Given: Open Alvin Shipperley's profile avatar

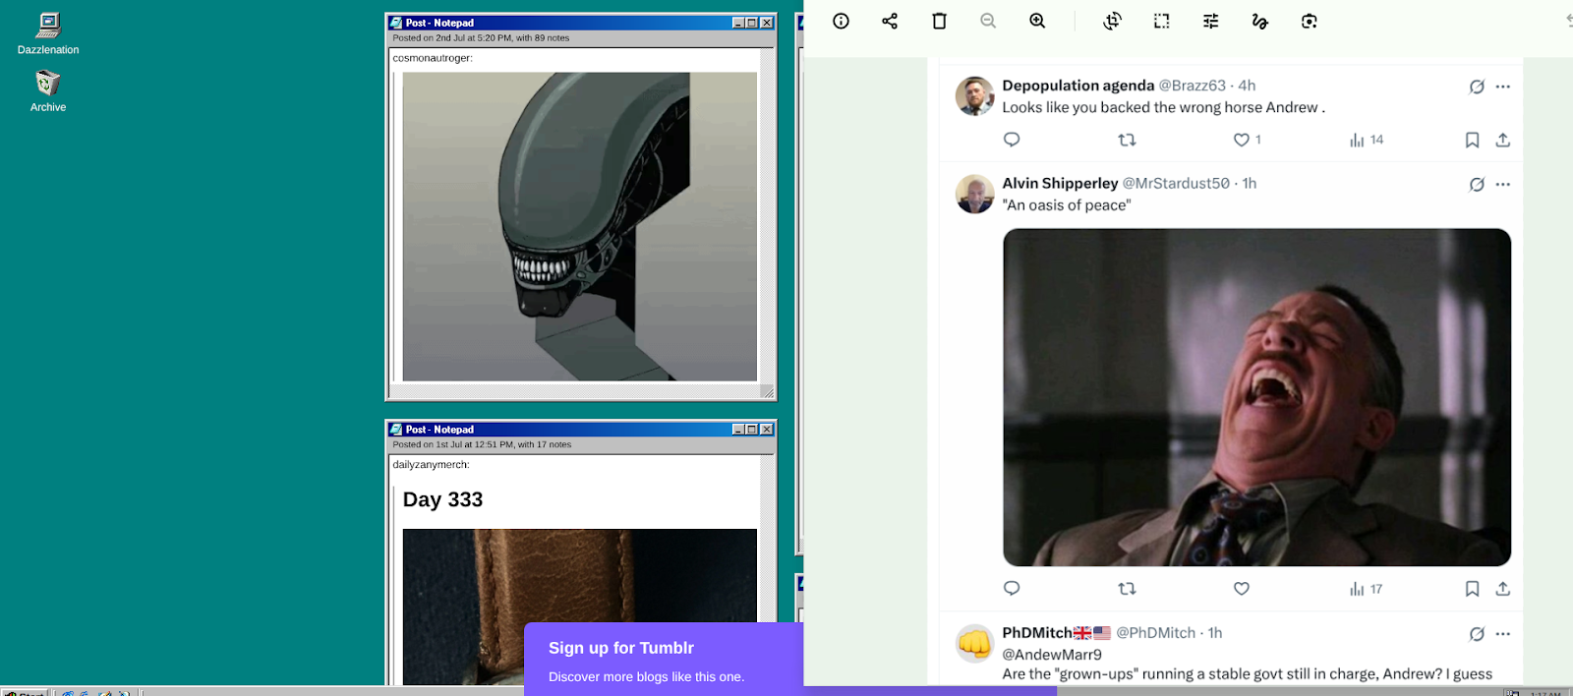Looking at the screenshot, I should coord(974,194).
